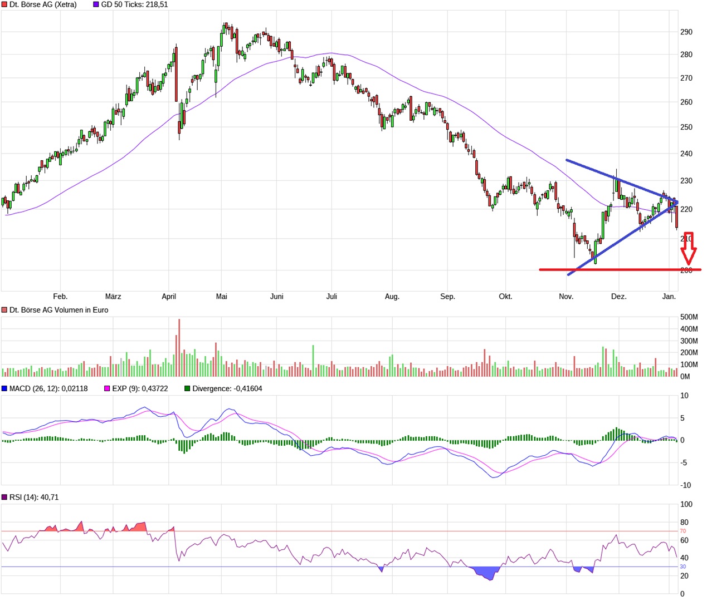Click the Jan. label on the time axis

pos(669,297)
